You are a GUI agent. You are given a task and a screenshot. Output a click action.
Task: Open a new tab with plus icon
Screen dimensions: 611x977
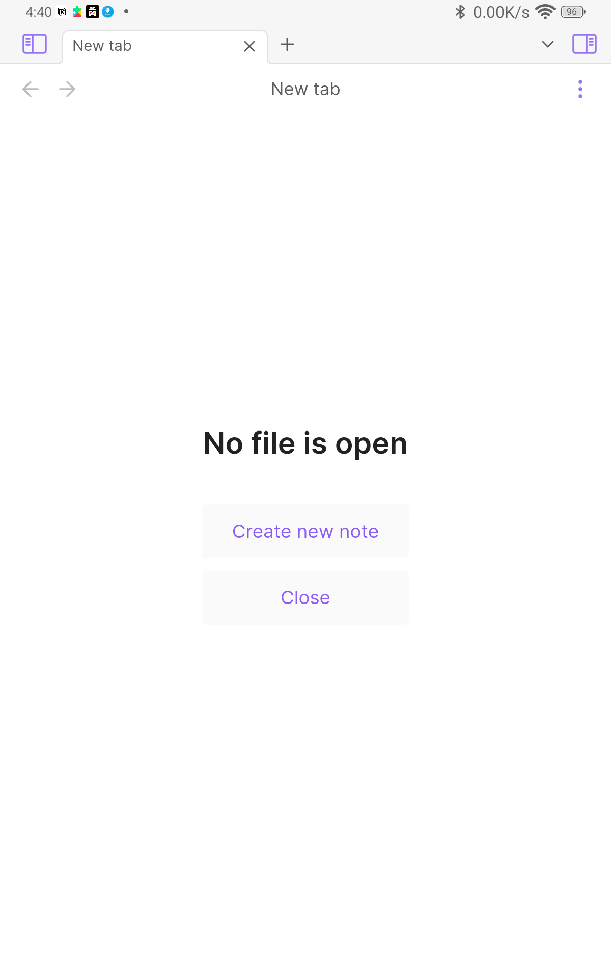(287, 44)
